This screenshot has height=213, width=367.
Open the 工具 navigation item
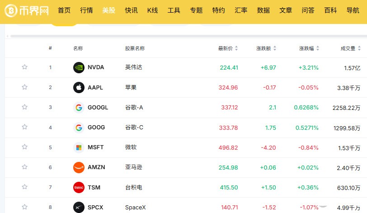[x=174, y=10]
